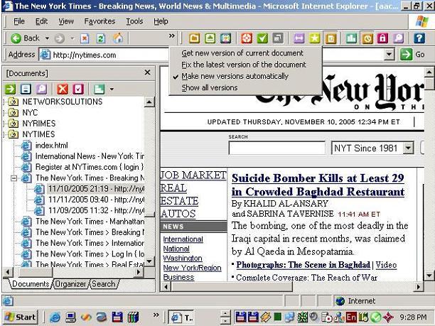Click the red lifebuoy icon in plugin toolbar
The image size is (435, 326).
point(247,38)
